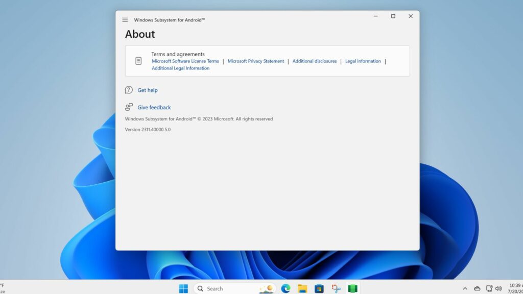
Task: Click the Get help link
Action: [148, 90]
